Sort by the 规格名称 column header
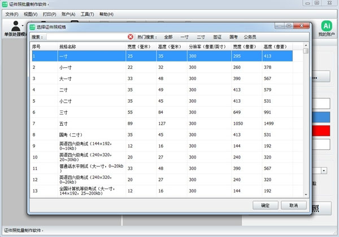Image resolution: width=339 pixels, height=237 pixels. 92,47
